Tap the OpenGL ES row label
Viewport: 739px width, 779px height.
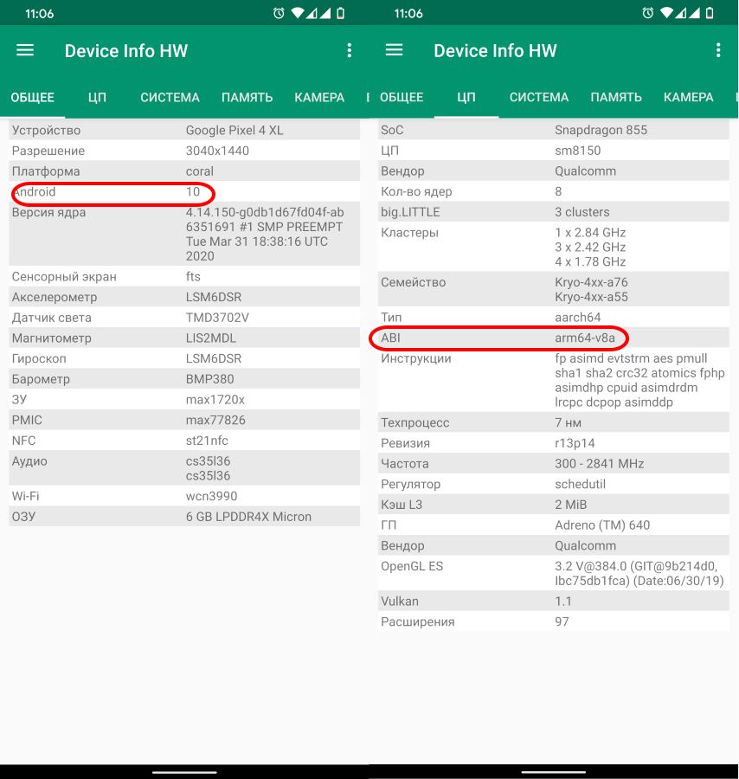(x=412, y=566)
